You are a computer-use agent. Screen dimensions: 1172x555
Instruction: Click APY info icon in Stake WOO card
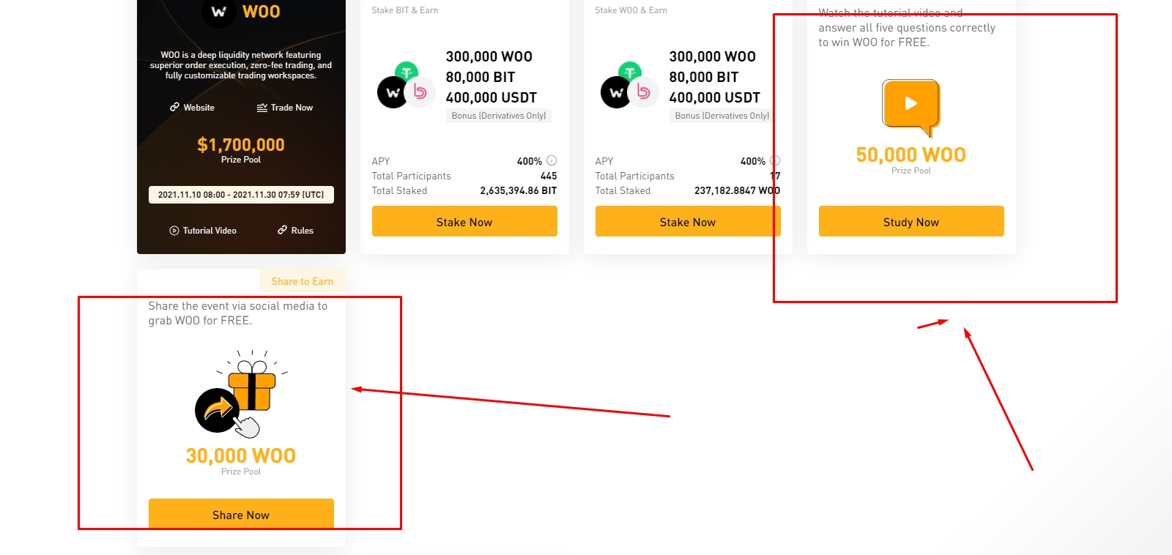pyautogui.click(x=775, y=161)
